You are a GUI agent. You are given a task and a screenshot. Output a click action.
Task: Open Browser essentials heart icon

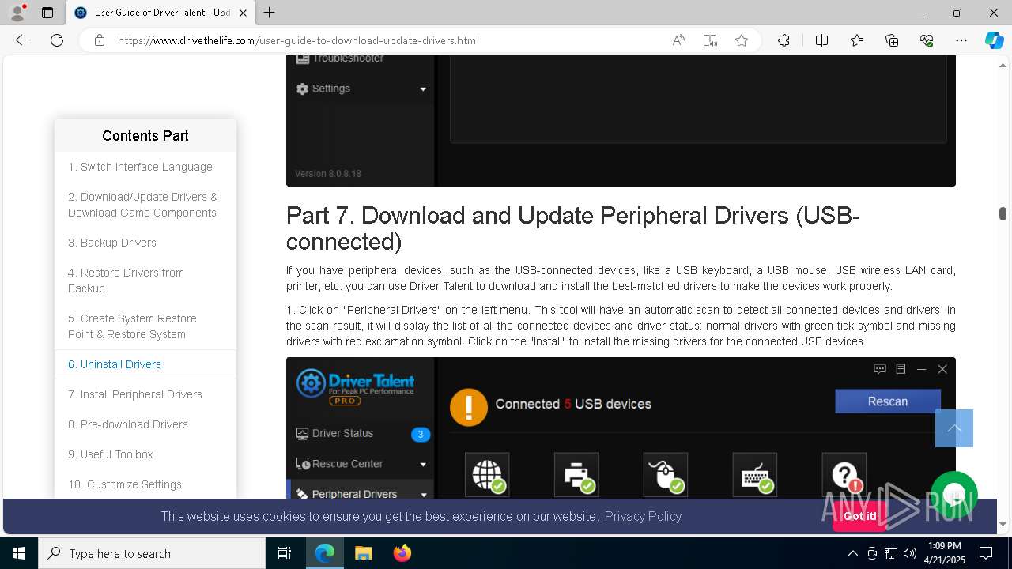(927, 40)
